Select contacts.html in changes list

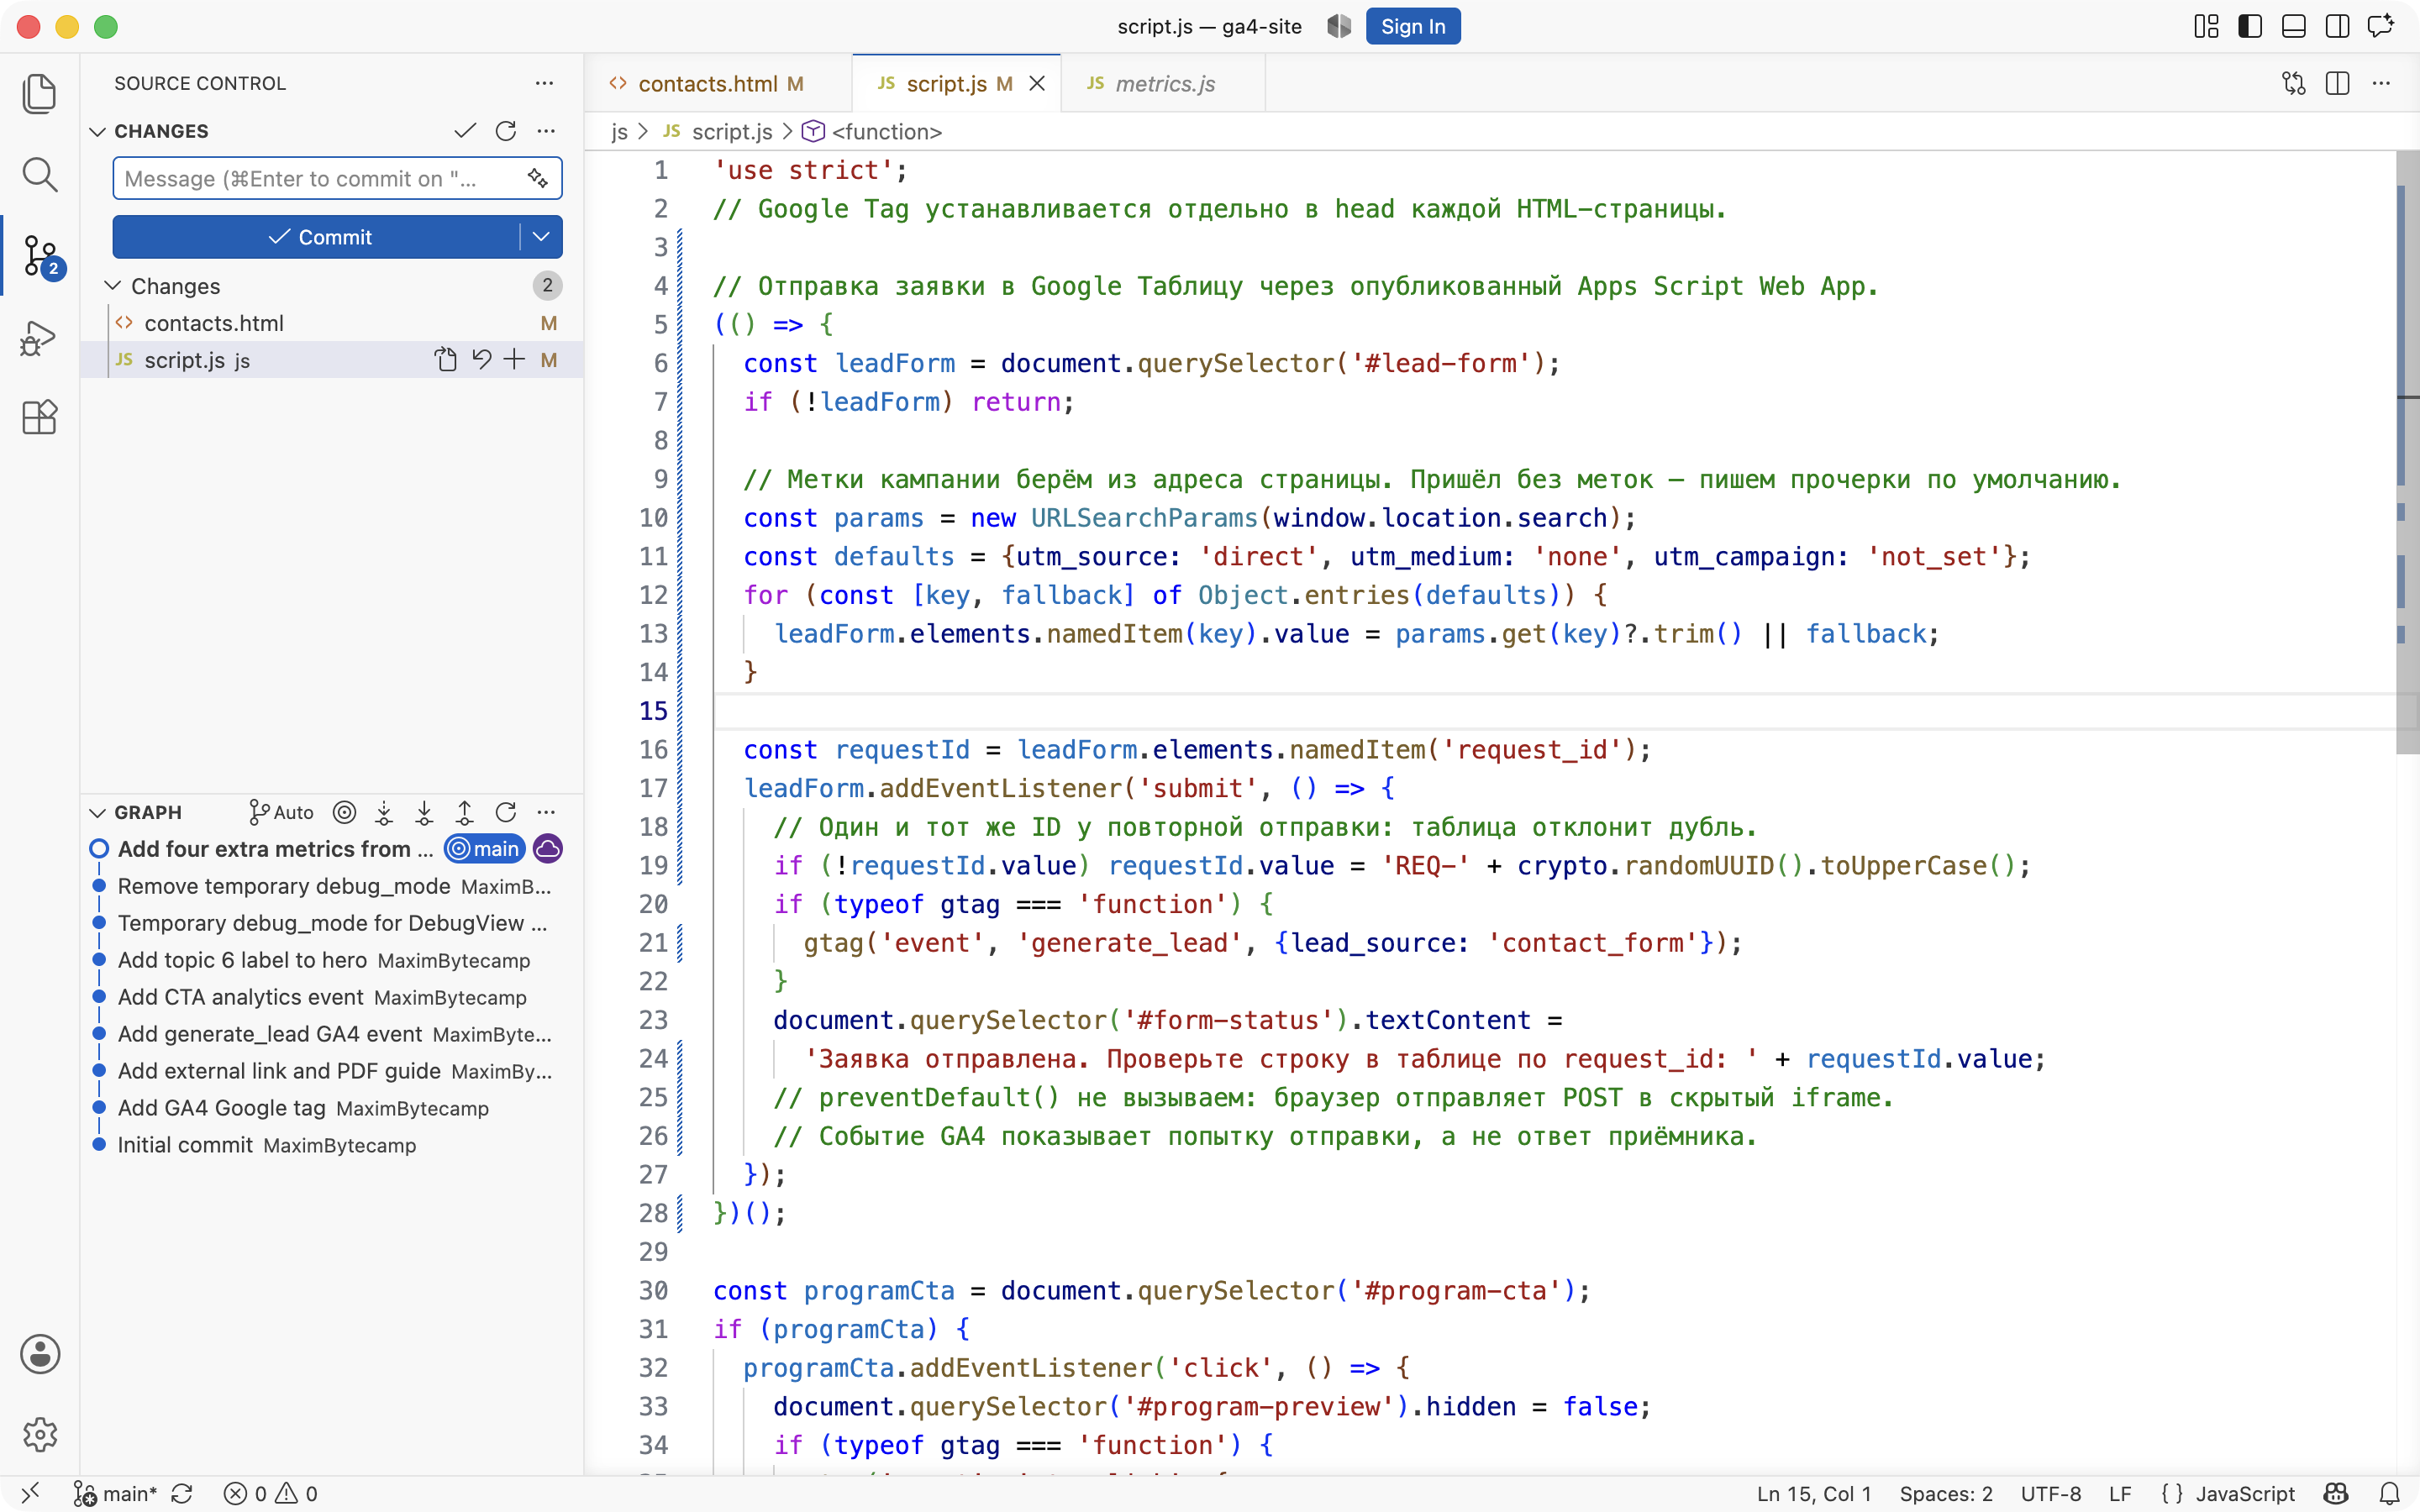pos(332,323)
